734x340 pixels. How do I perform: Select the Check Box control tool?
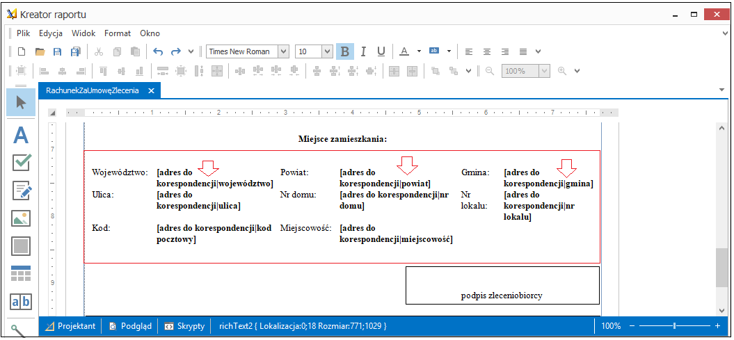click(21, 162)
